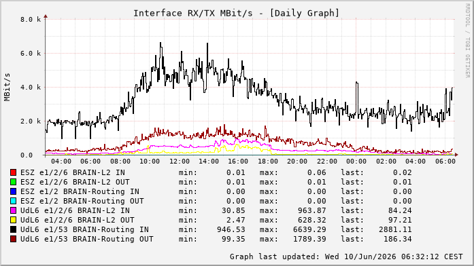474x266 pixels.
Task: Click the 02:00 x-axis time label
Action: pyautogui.click(x=386, y=161)
